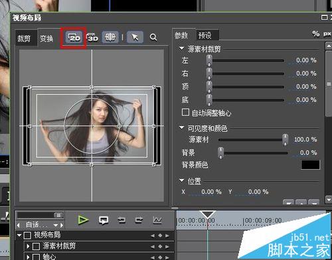Click parameter panel scroll up arrow
332x260 pixels.
[x=329, y=46]
